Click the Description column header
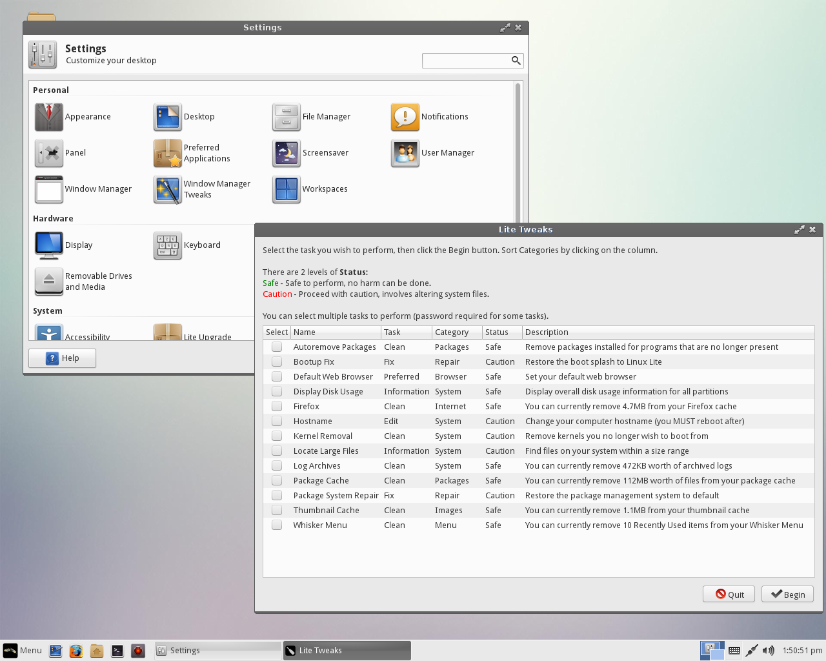Image resolution: width=826 pixels, height=661 pixels. tap(668, 332)
